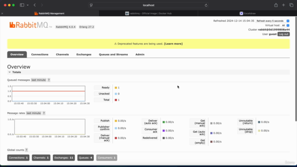Click the localhost address bar
The image size is (297, 167).
coord(148,5)
